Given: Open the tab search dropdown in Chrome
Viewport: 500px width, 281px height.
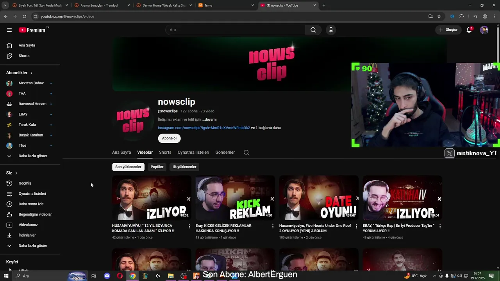Looking at the screenshot, I should pyautogui.click(x=5, y=5).
